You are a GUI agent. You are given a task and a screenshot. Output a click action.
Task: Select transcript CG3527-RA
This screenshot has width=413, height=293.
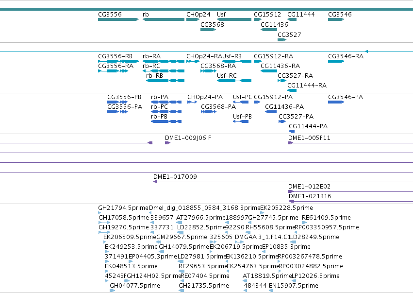click(282, 81)
